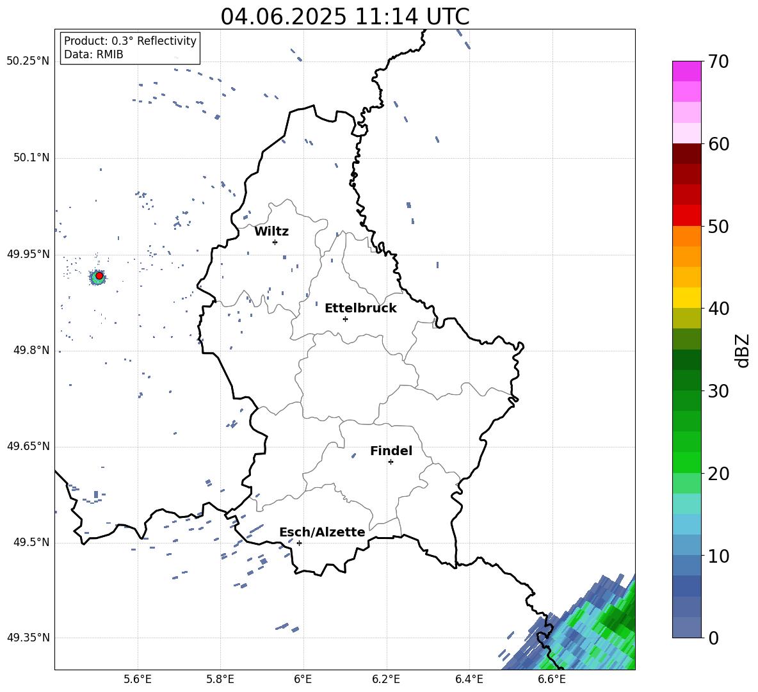The height and width of the screenshot is (692, 758).
Task: Click the 49.5°N latitude label
Action: 31,543
